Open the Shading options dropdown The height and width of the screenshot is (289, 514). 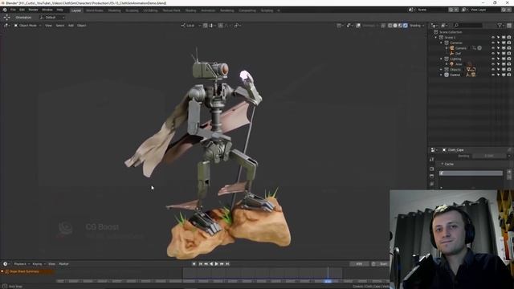pos(417,25)
